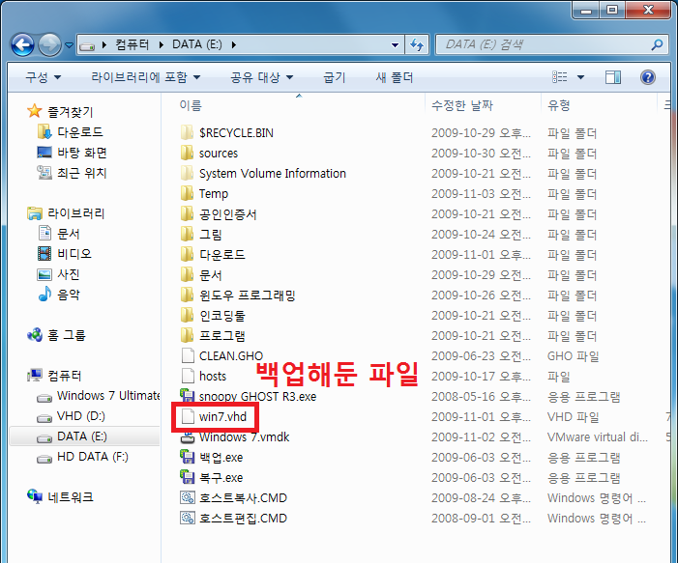Toggle the preview pane icon
This screenshot has width=678, height=563.
pyautogui.click(x=612, y=77)
